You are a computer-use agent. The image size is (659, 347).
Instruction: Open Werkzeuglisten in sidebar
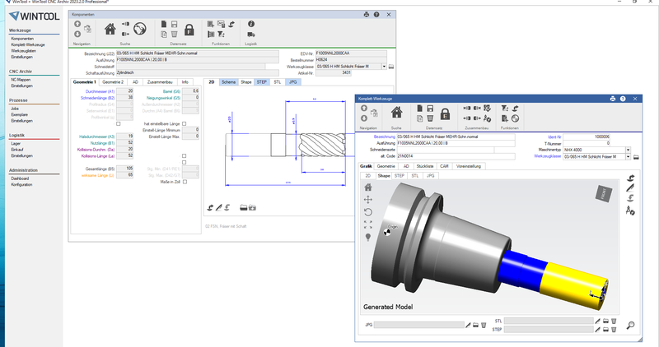point(24,51)
